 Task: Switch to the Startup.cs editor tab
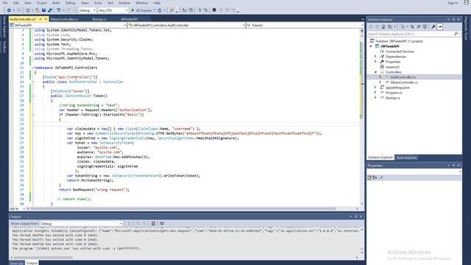point(99,19)
